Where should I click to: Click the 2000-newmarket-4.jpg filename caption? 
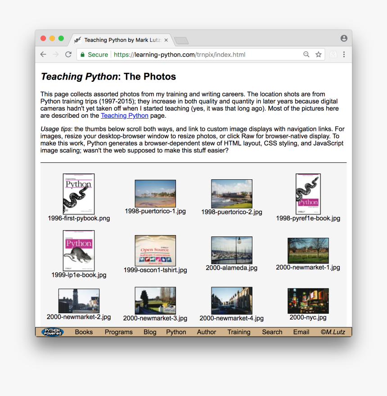232,318
